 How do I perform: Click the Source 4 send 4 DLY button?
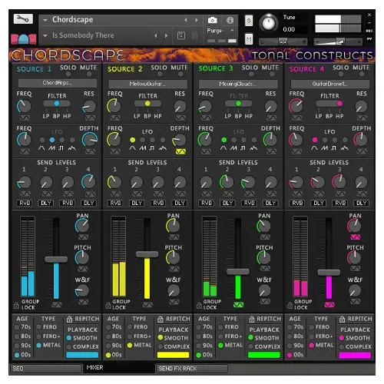(361, 203)
